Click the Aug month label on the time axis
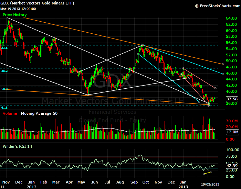This screenshot has width=241, height=189. pyautogui.click(x=120, y=182)
